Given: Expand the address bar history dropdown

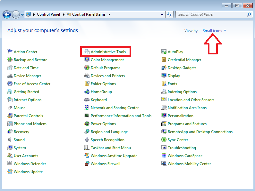Looking at the screenshot, I should 162,14.
